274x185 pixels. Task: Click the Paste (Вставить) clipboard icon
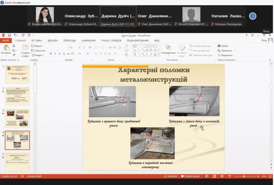pyautogui.click(x=6, y=48)
